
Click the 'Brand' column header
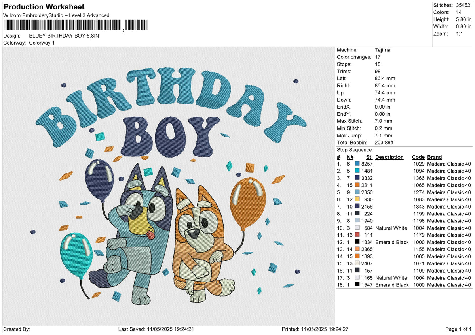pyautogui.click(x=435, y=157)
